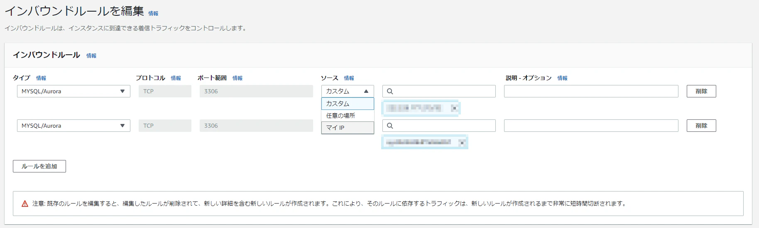Remove the second rule's blurred source tag
The image size is (759, 228).
coord(462,143)
